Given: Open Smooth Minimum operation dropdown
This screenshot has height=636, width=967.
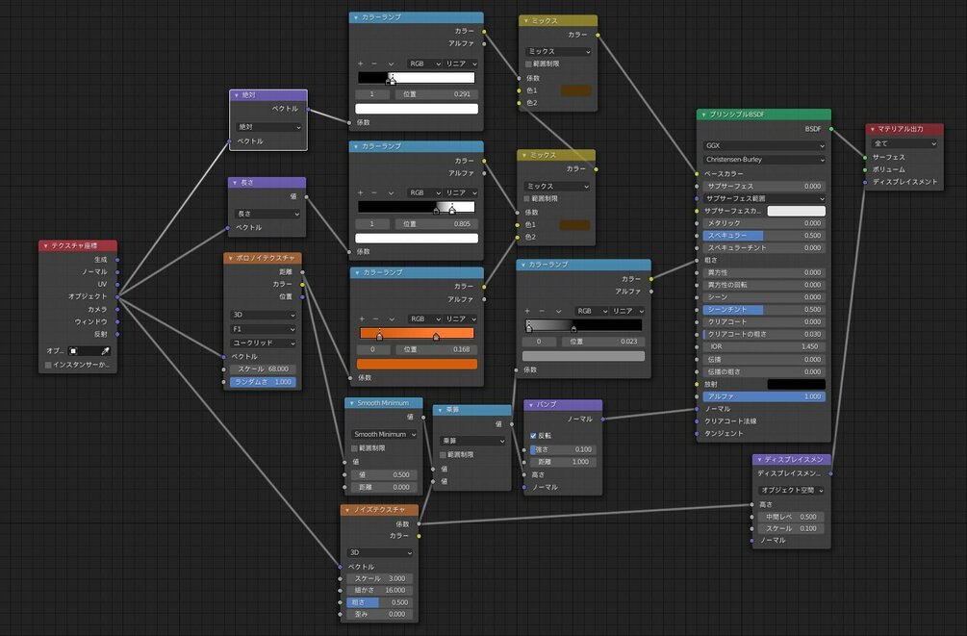Looking at the screenshot, I should click(x=384, y=434).
